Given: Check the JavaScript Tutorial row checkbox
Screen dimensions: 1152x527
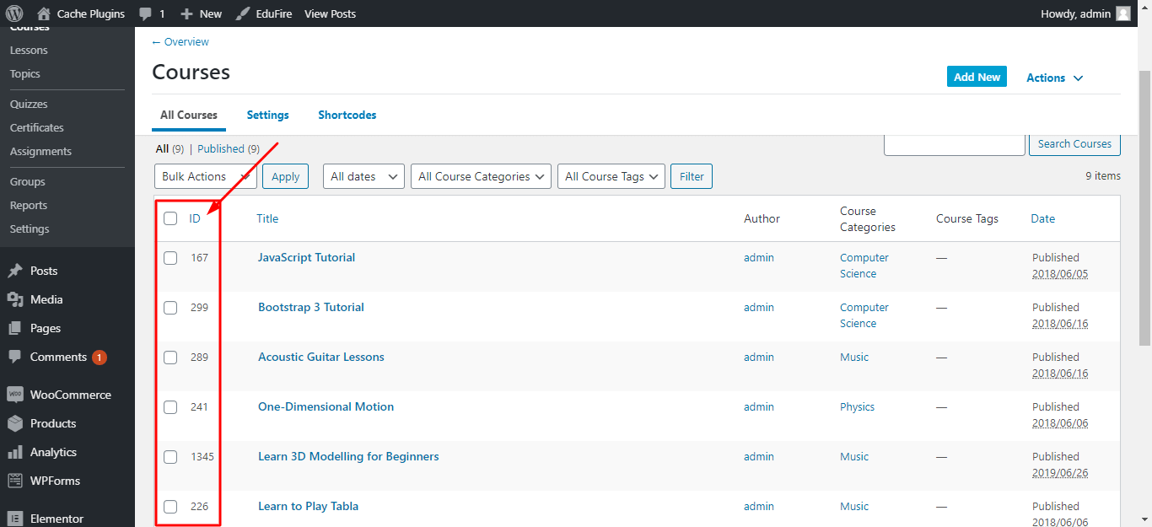Looking at the screenshot, I should (170, 258).
